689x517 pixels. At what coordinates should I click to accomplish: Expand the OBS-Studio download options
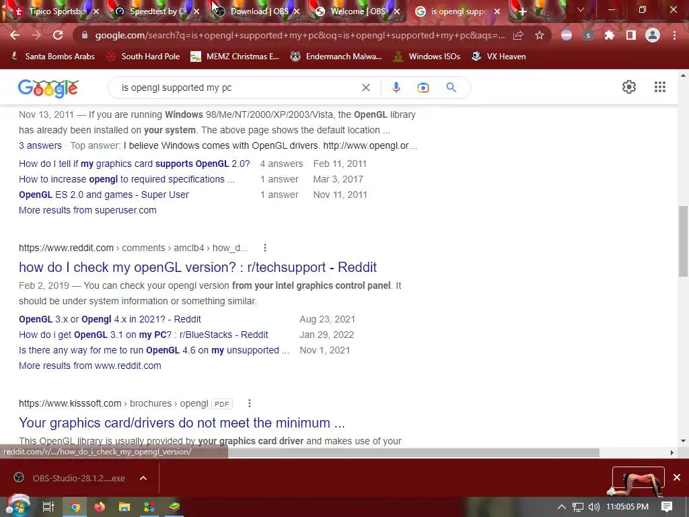[143, 478]
